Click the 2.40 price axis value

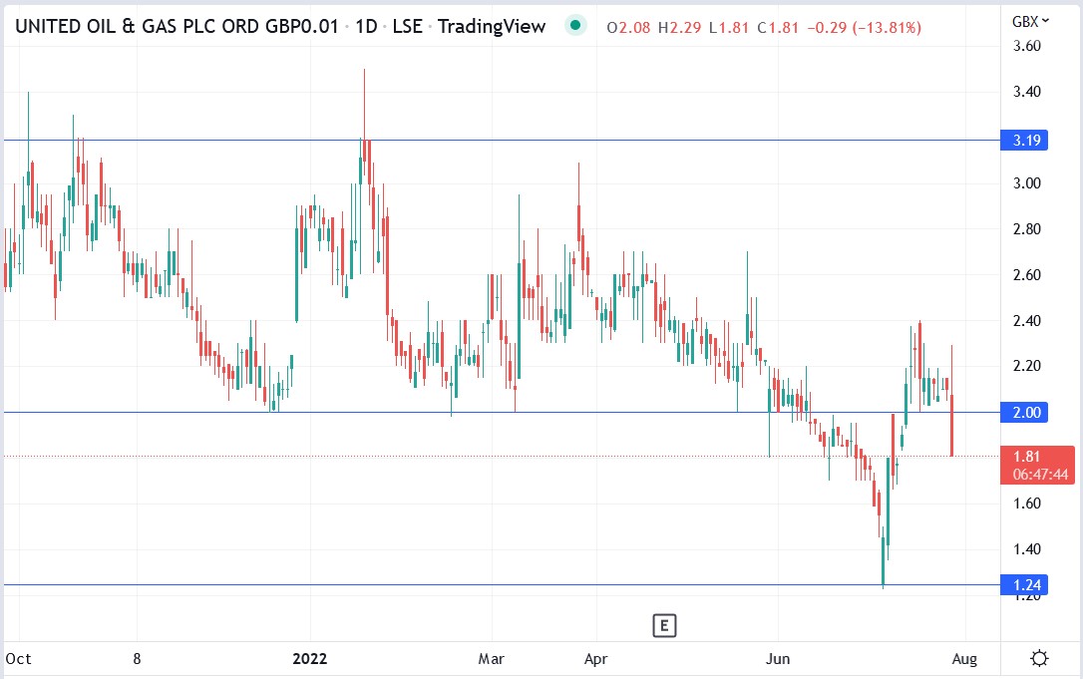(x=1027, y=320)
